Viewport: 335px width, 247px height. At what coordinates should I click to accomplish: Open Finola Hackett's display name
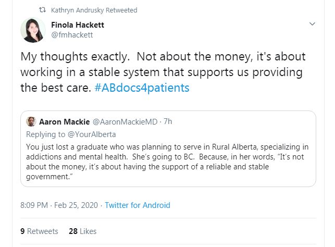pos(79,24)
